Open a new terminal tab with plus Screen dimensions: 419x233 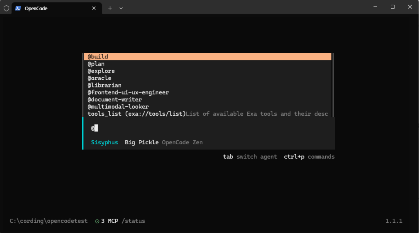pos(110,8)
